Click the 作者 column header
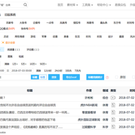135x135 pixels. pos(89,90)
